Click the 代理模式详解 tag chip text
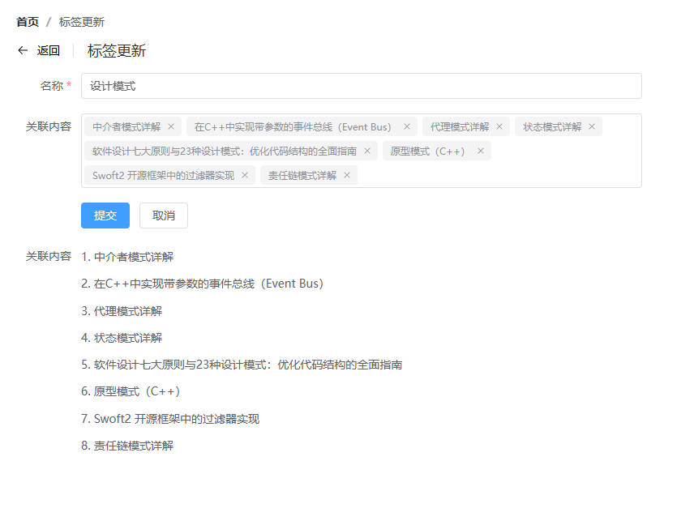 click(460, 127)
